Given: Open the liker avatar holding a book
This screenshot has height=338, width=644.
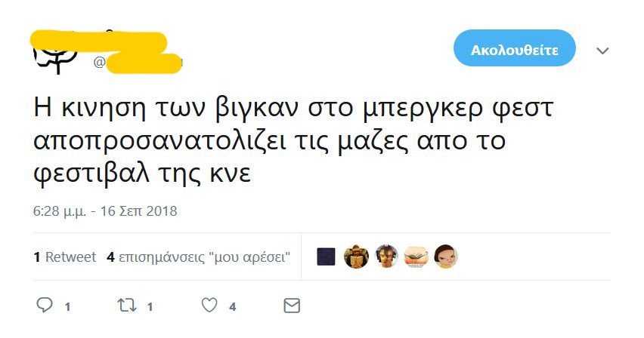Looking at the screenshot, I should coord(356,257).
